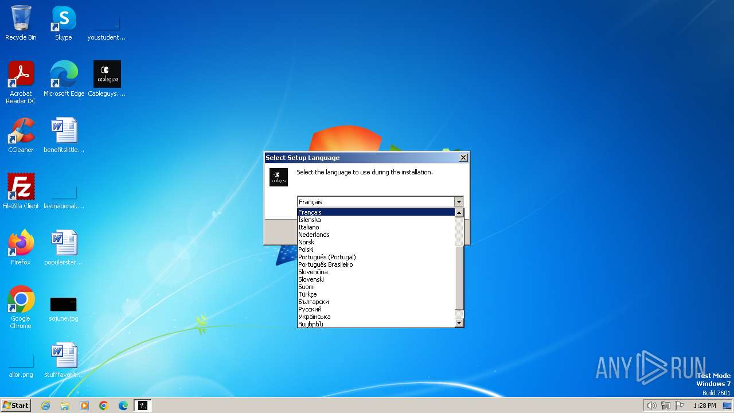
Task: Choose Norsk from the language list
Action: [x=376, y=242]
